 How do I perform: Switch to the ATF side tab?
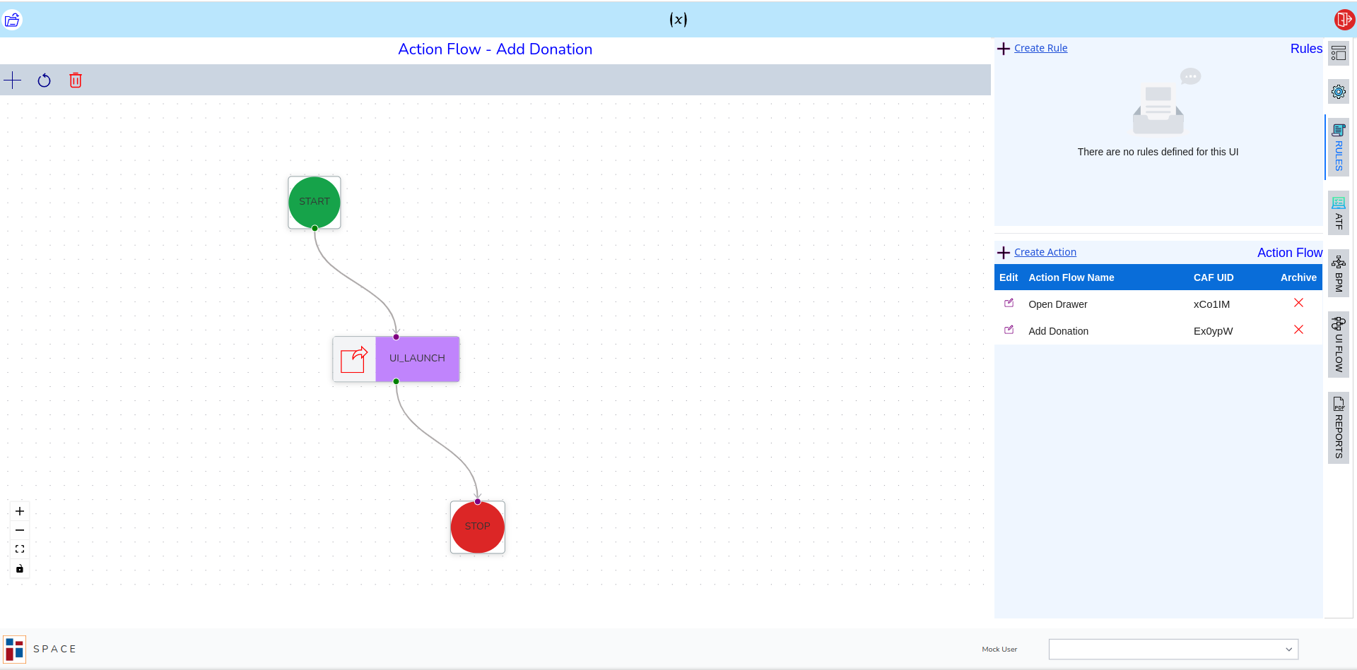pyautogui.click(x=1338, y=213)
